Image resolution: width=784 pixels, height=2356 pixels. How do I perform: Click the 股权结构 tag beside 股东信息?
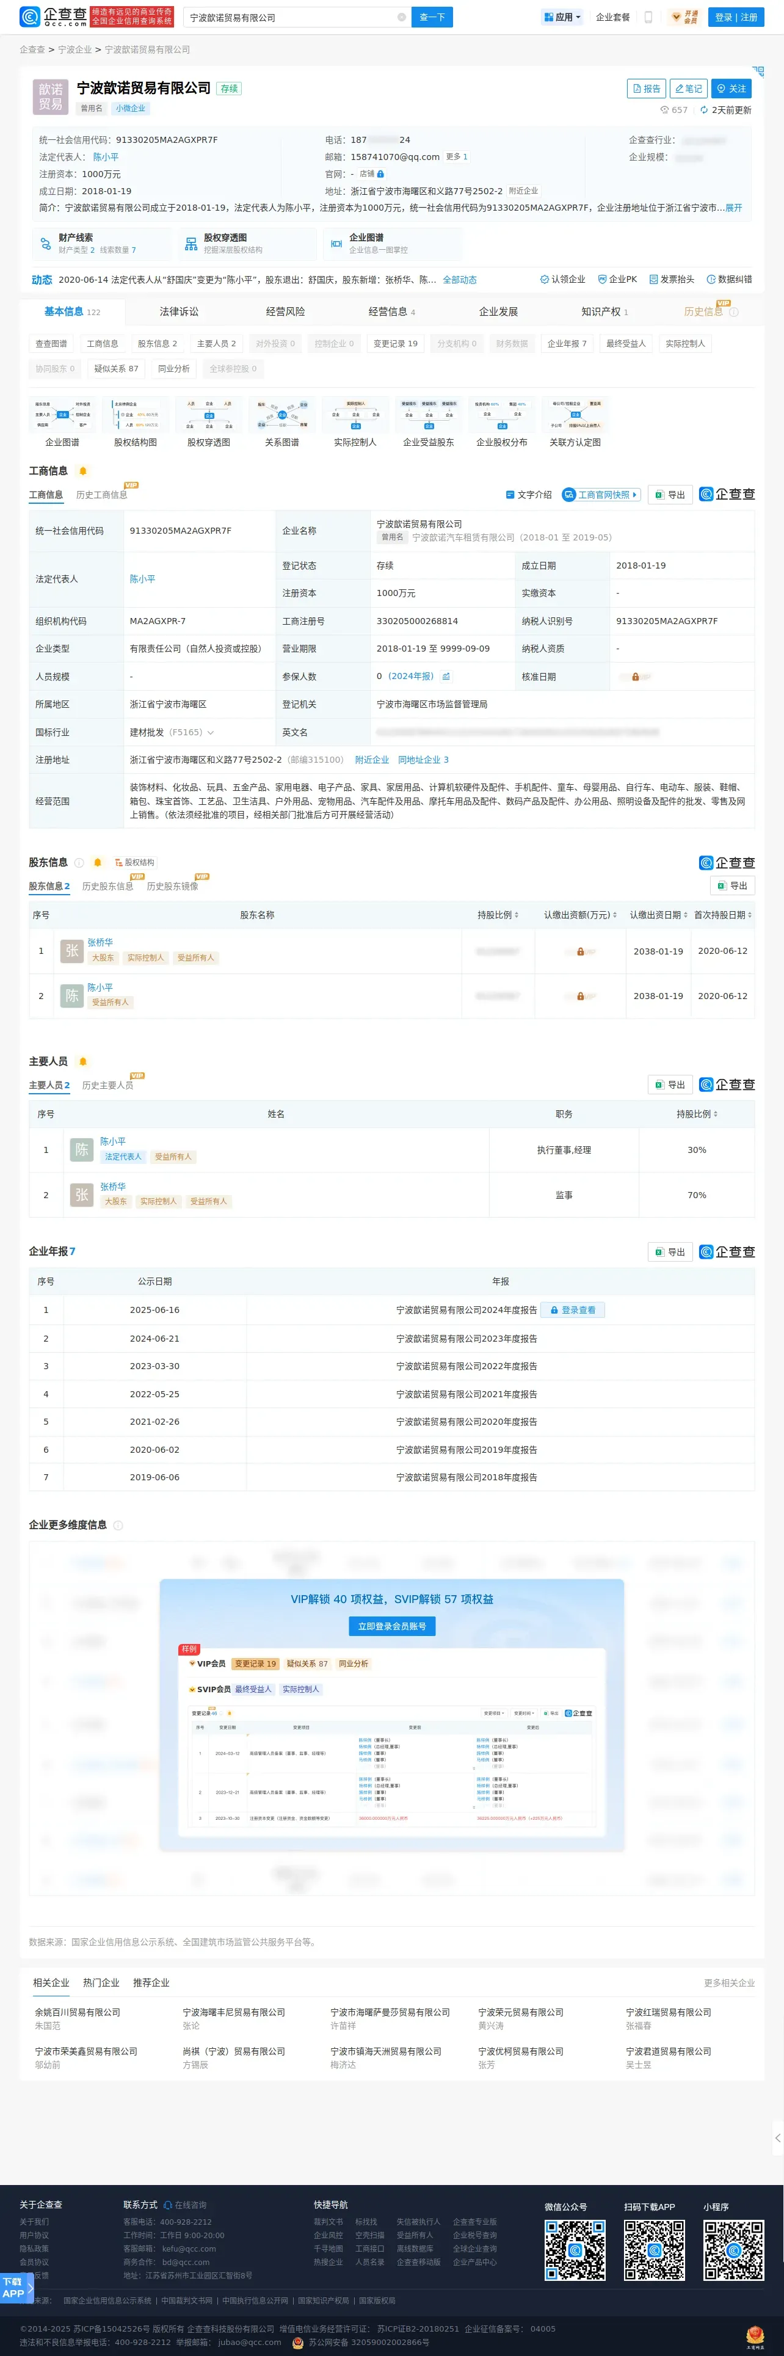point(134,862)
